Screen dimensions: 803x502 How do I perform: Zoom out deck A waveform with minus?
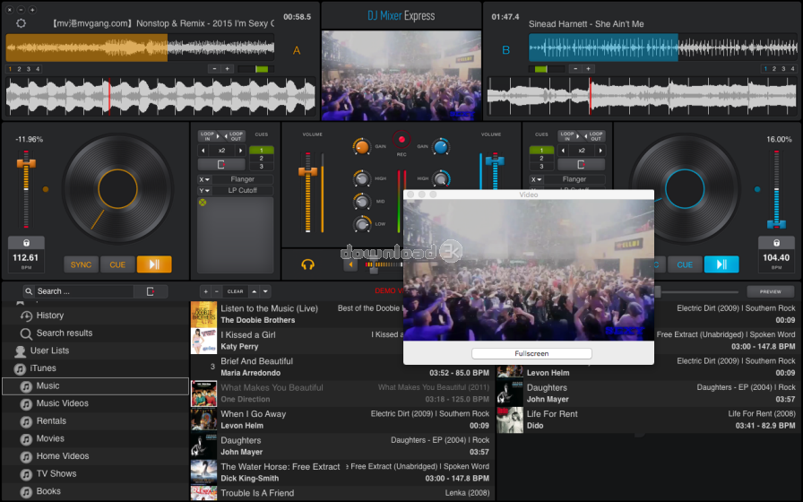coord(214,69)
